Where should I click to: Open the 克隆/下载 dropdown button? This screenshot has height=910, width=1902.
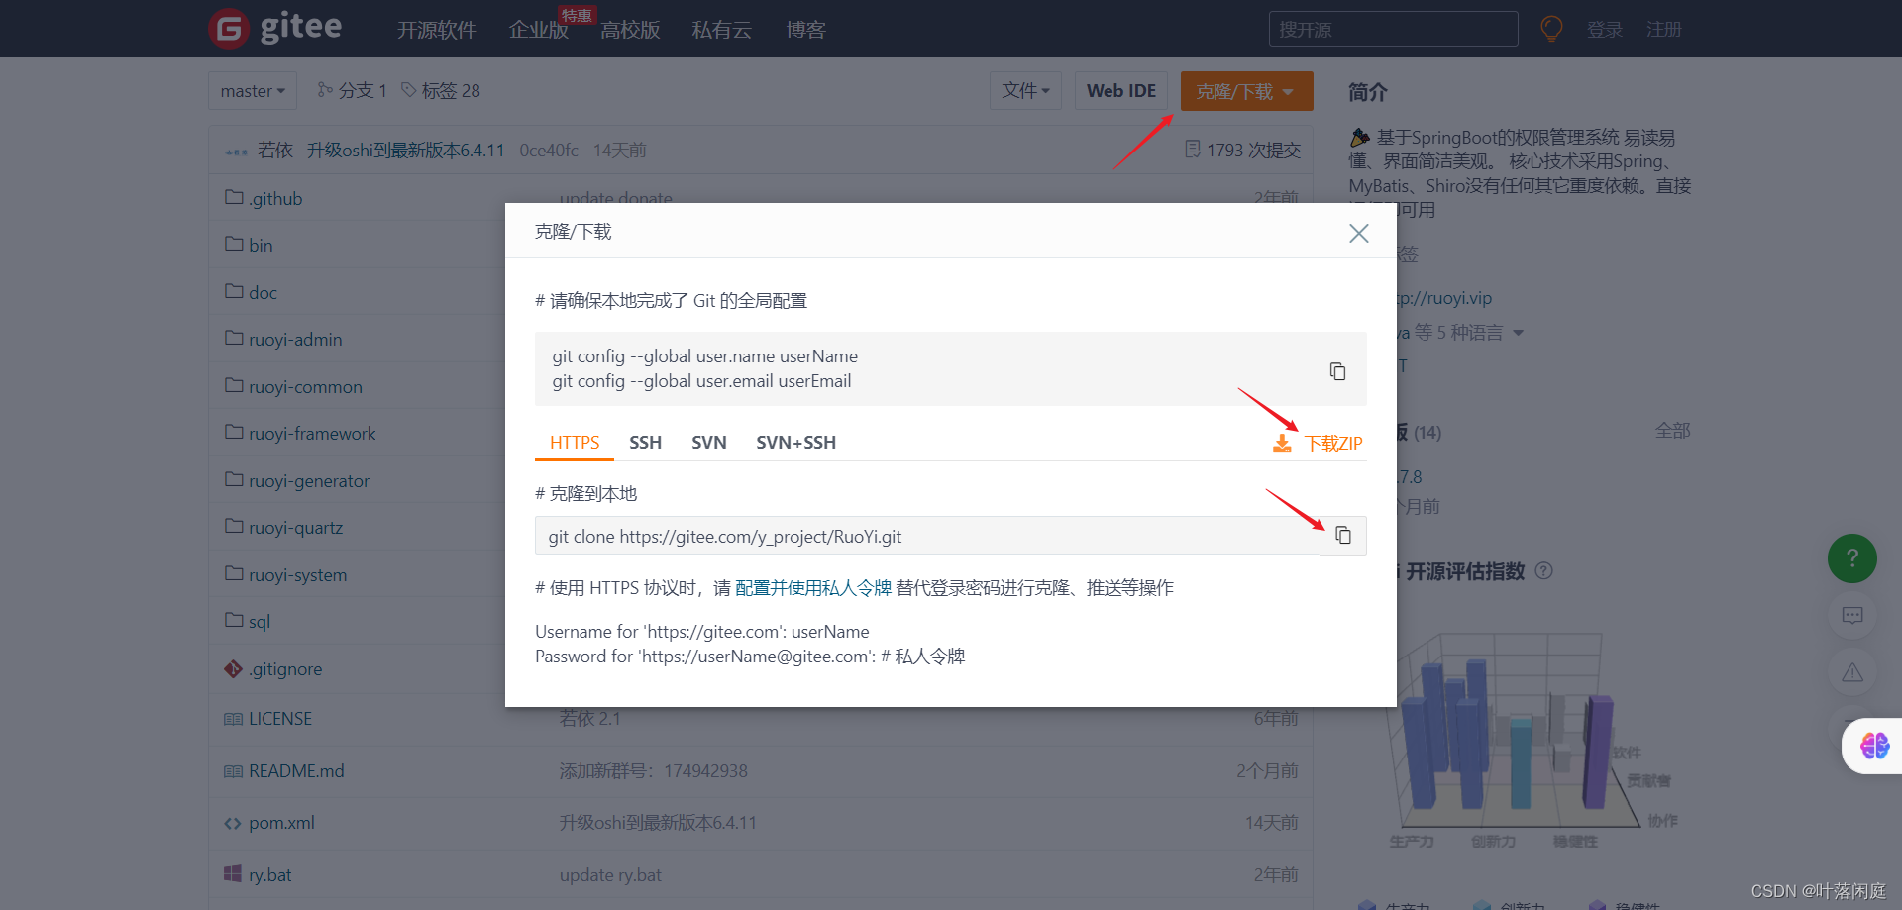tap(1246, 91)
